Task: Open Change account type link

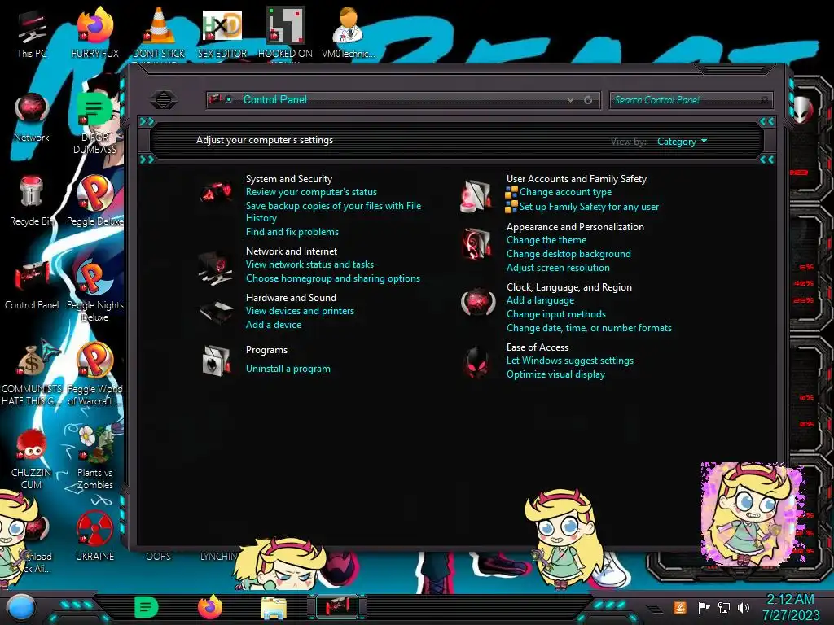Action: click(565, 192)
